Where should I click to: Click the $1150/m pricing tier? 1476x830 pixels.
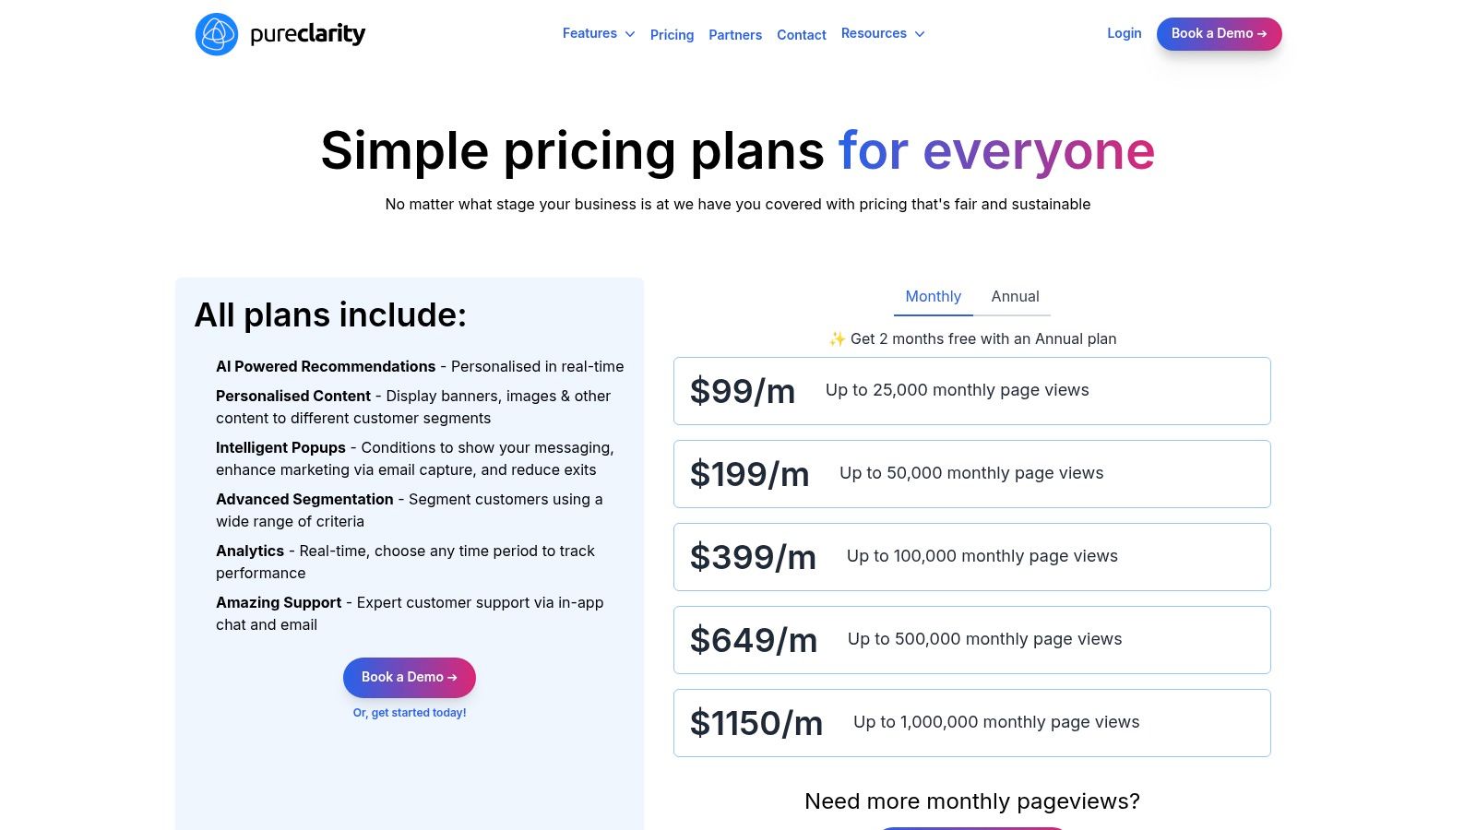971,722
